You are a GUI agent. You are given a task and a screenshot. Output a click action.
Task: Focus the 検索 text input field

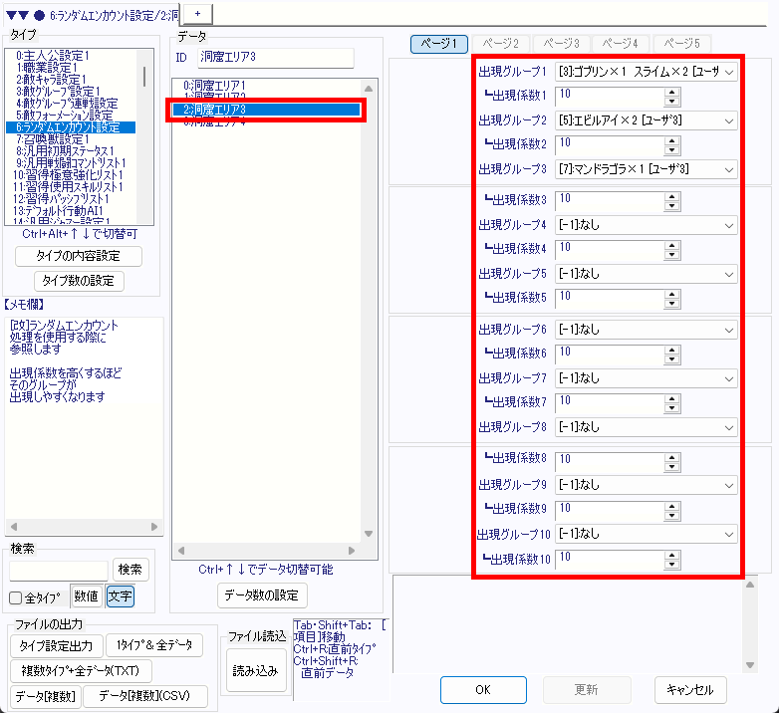point(59,570)
